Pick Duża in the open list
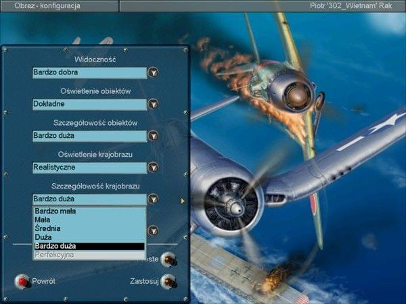Screen dimensions: 406x304 89,237
